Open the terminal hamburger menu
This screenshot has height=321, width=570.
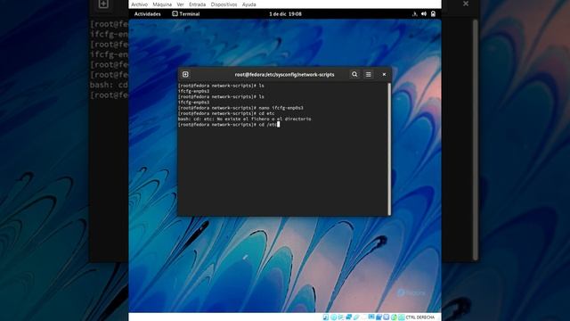coord(368,74)
